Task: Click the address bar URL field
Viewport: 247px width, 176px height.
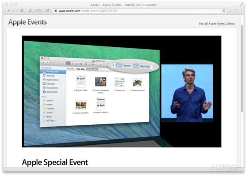Action: click(x=140, y=11)
